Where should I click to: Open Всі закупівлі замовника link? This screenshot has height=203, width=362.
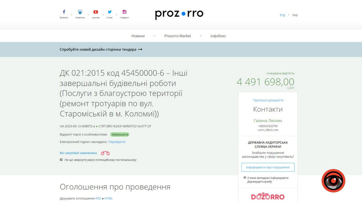[78, 153]
